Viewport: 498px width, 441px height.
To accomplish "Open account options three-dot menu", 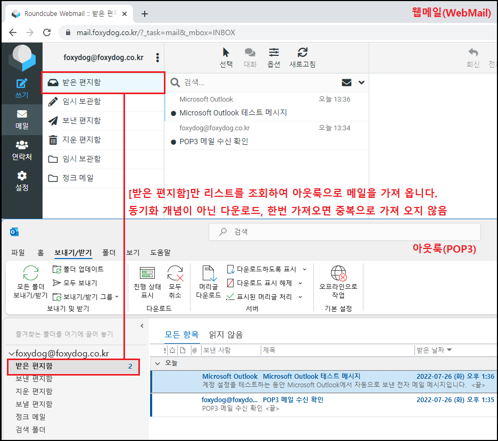I will click(157, 57).
